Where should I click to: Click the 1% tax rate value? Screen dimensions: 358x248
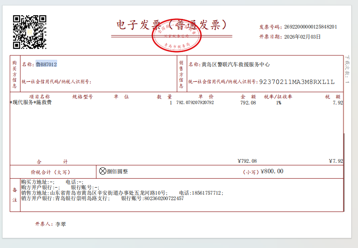(x=278, y=102)
